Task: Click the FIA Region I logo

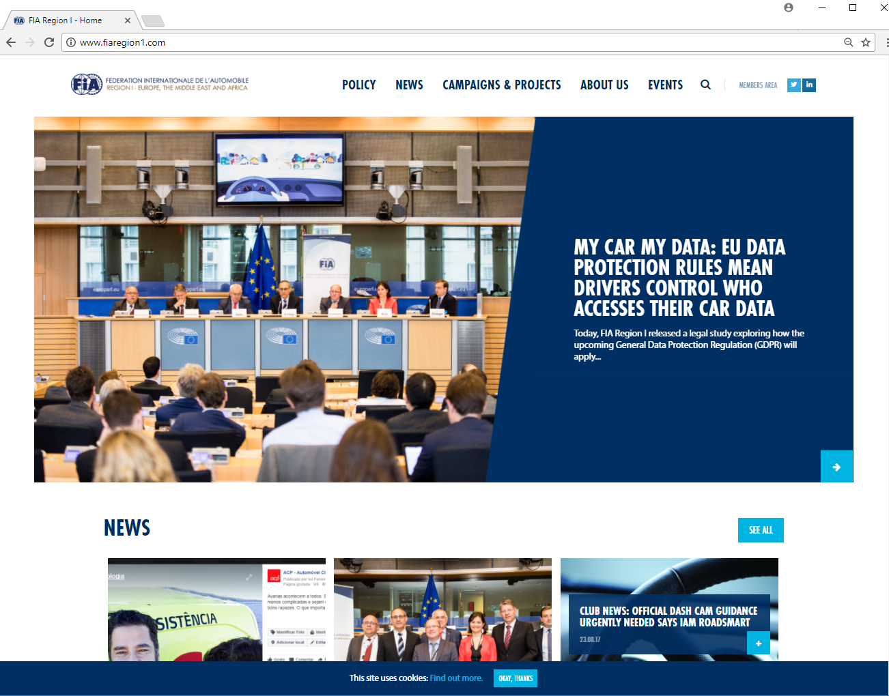Action: click(x=160, y=84)
